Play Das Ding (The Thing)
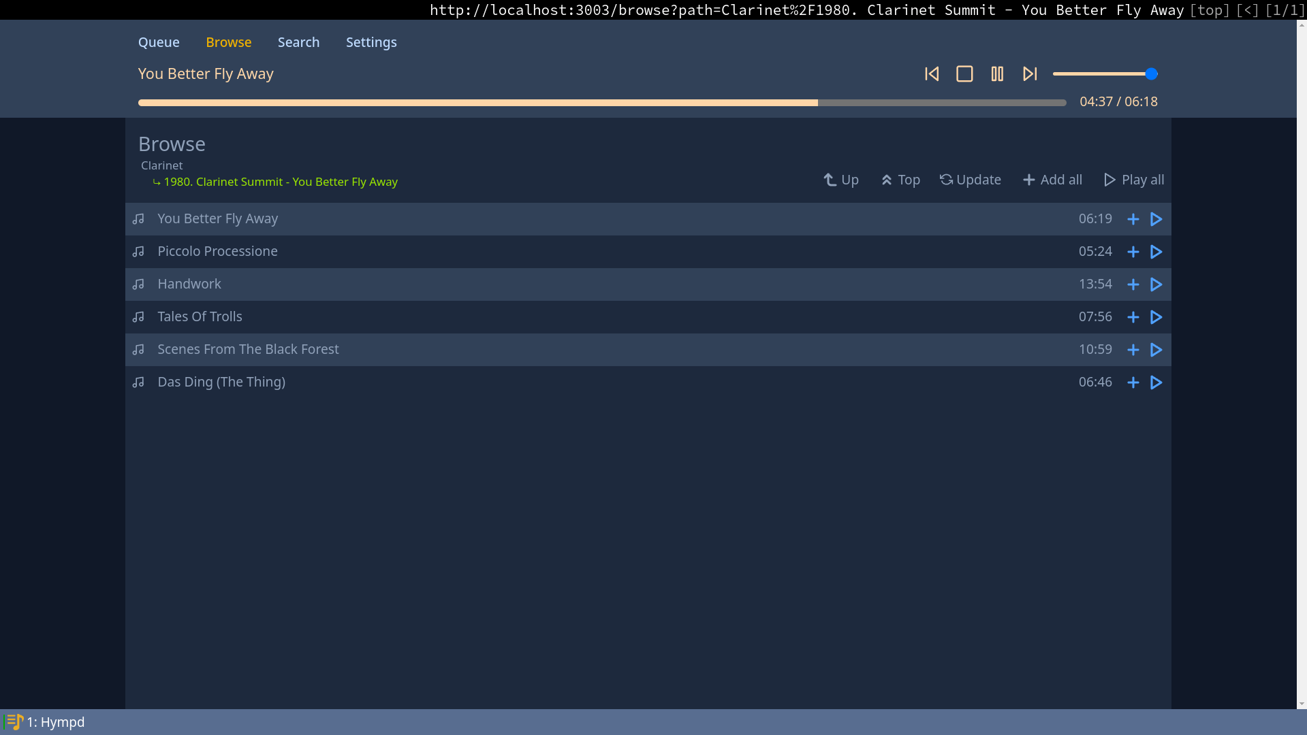 tap(1156, 382)
